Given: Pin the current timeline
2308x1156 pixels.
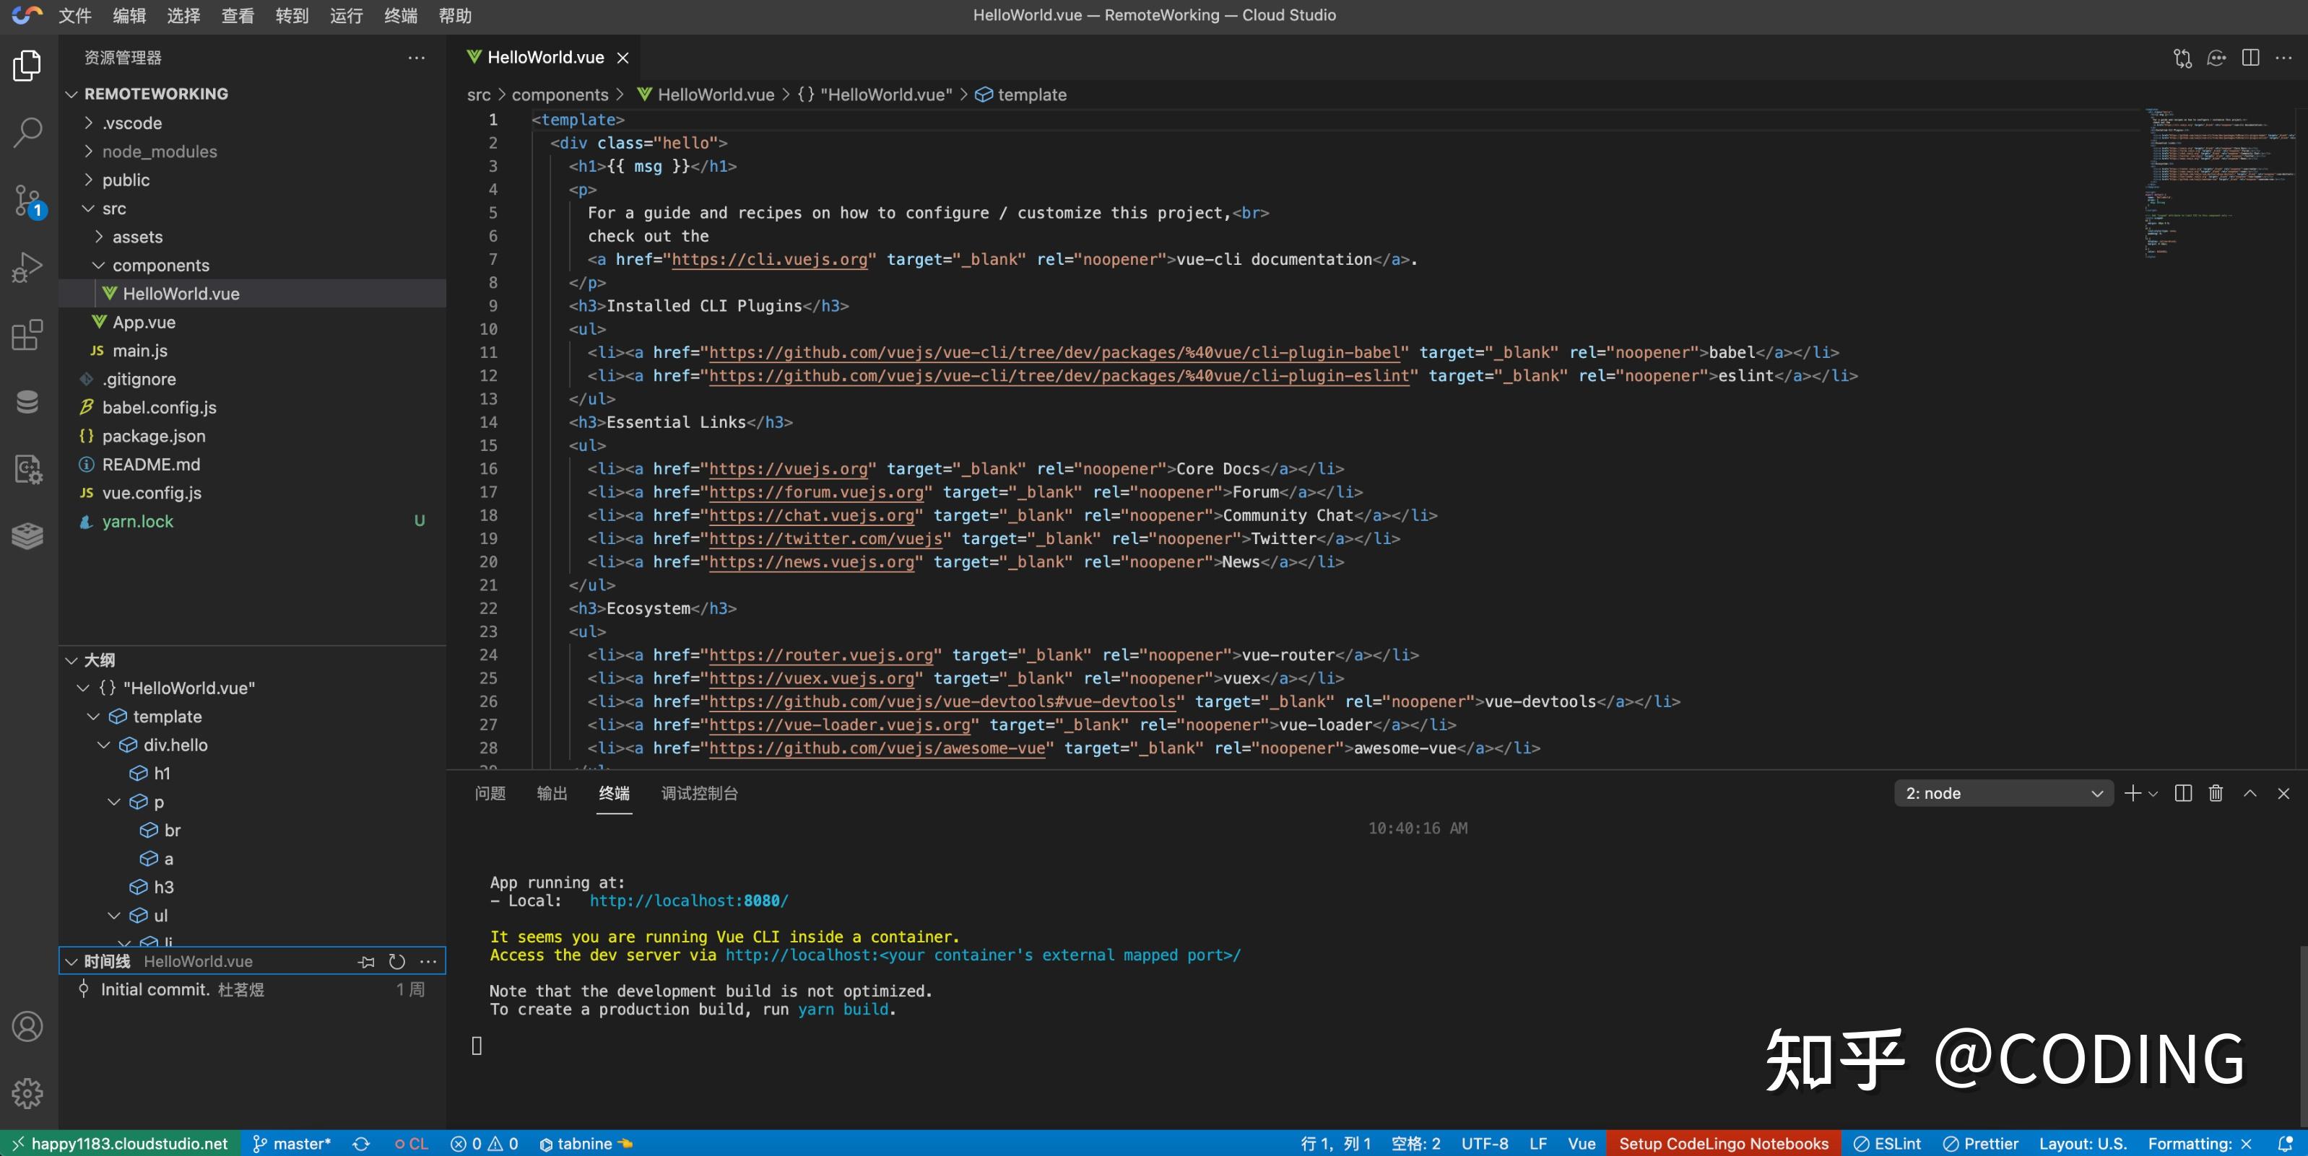Looking at the screenshot, I should [x=366, y=962].
